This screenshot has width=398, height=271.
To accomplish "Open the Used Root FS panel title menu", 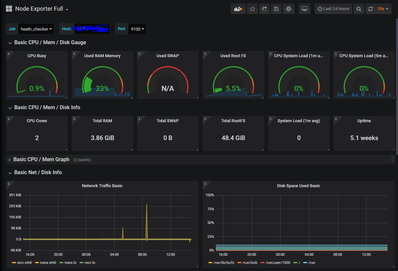I will [x=233, y=56].
